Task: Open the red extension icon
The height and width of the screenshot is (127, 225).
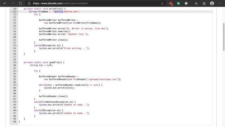Action: 171,4
